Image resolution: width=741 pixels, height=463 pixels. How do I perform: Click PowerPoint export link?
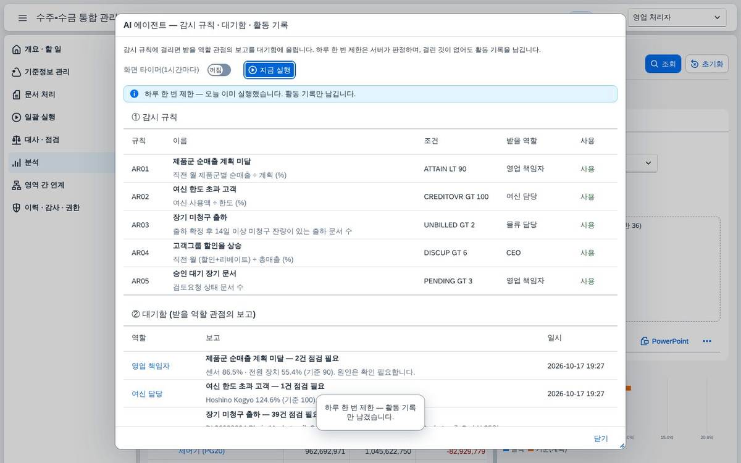click(664, 341)
